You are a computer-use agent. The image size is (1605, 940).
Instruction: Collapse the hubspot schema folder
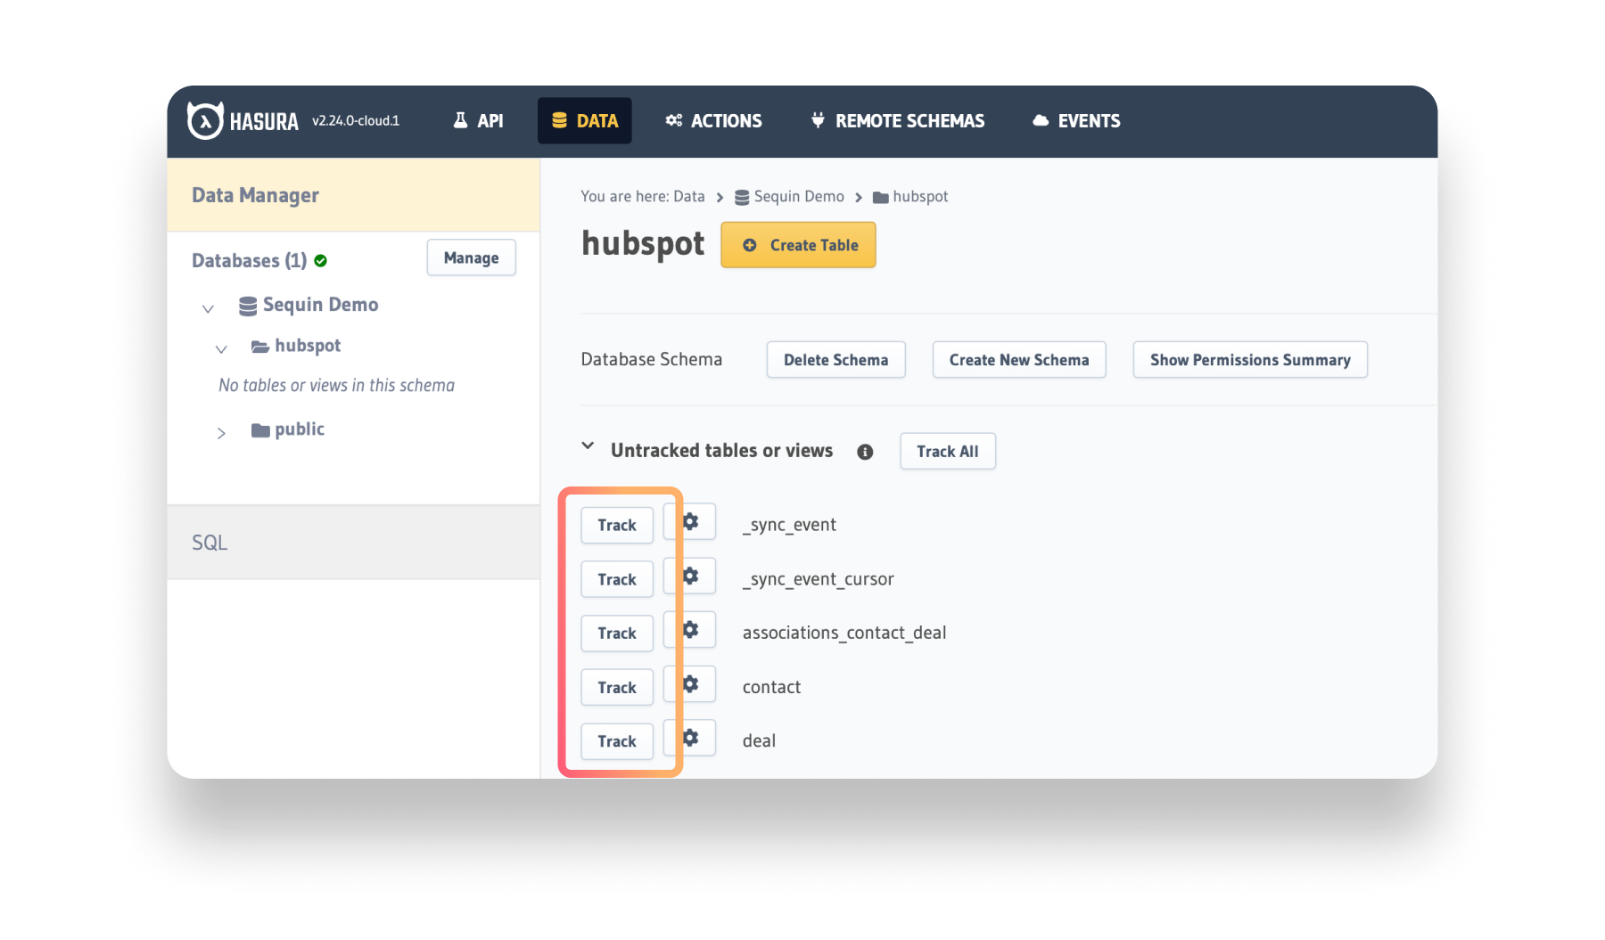pyautogui.click(x=221, y=349)
